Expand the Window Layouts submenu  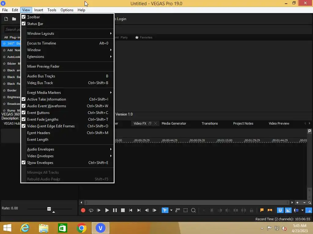coord(68,34)
